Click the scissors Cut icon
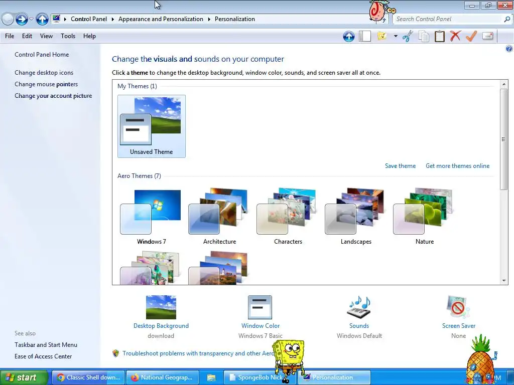Screen dimensions: 514x385 [x=408, y=36]
